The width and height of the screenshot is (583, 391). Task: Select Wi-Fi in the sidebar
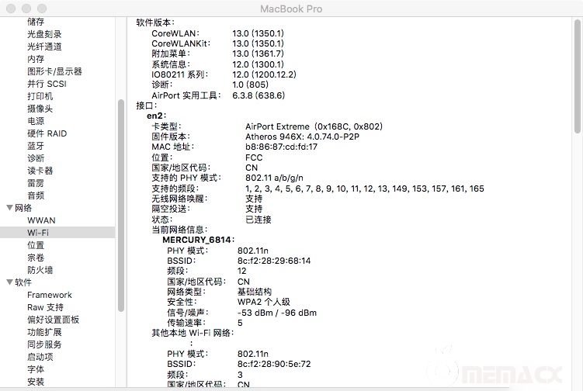(39, 233)
